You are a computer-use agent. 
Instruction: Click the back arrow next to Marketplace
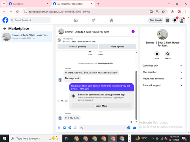tap(5, 29)
